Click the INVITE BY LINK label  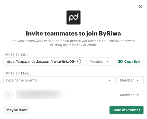pos(16,55)
